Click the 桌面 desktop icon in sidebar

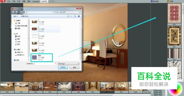(x=16, y=28)
